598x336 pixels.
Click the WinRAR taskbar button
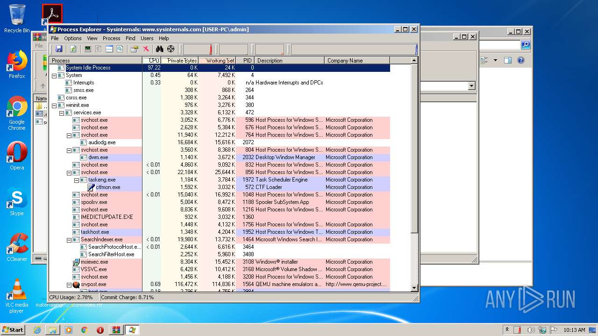pyautogui.click(x=116, y=329)
